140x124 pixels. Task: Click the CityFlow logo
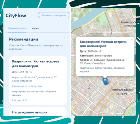coord(16,15)
